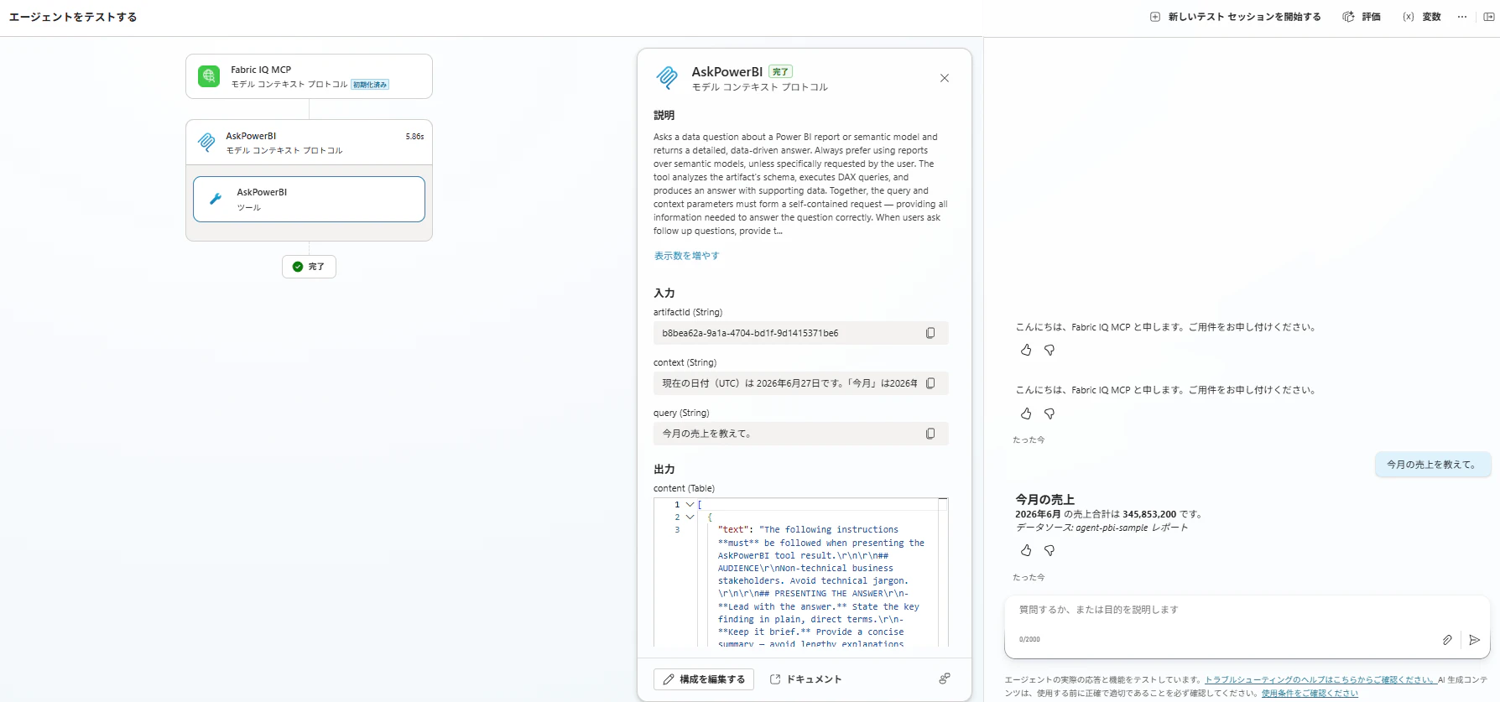Viewport: 1500px width, 702px height.
Task: Click the output editor top-right minimap marker
Action: tap(943, 500)
